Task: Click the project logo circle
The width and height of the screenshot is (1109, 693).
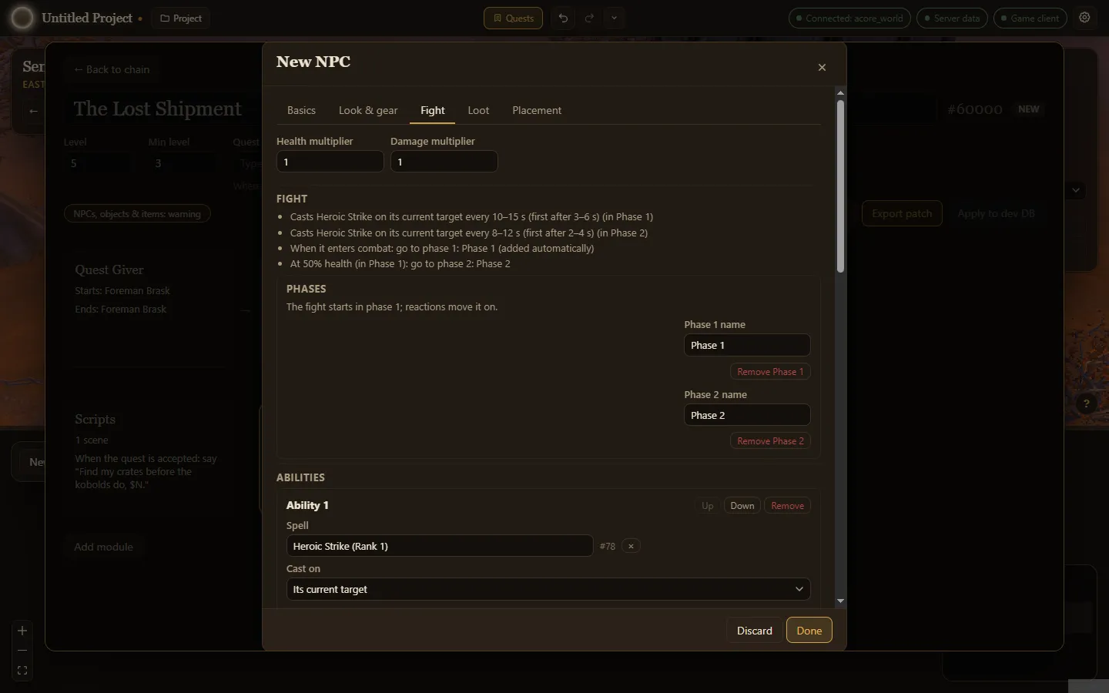Action: pos(22,18)
